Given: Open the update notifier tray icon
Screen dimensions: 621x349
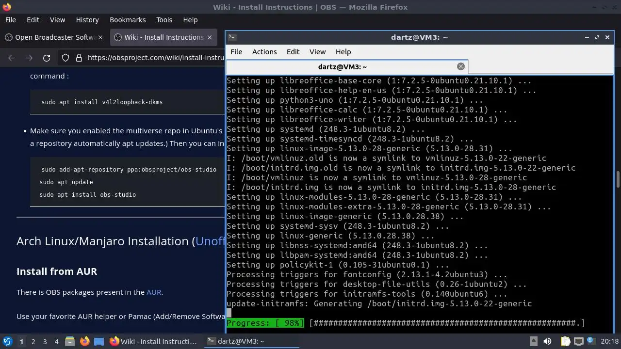Looking at the screenshot, I should coord(592,341).
